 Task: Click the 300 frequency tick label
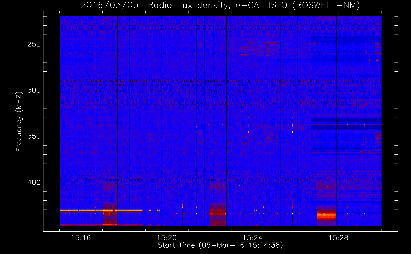(x=34, y=90)
